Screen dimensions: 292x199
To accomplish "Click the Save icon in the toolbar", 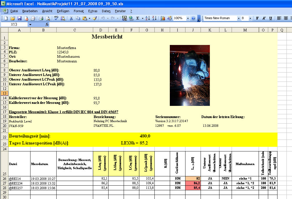I will point(20,18).
